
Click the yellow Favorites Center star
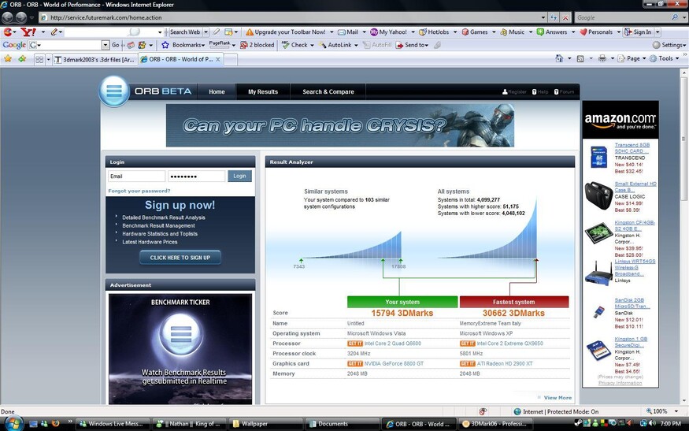pos(7,58)
